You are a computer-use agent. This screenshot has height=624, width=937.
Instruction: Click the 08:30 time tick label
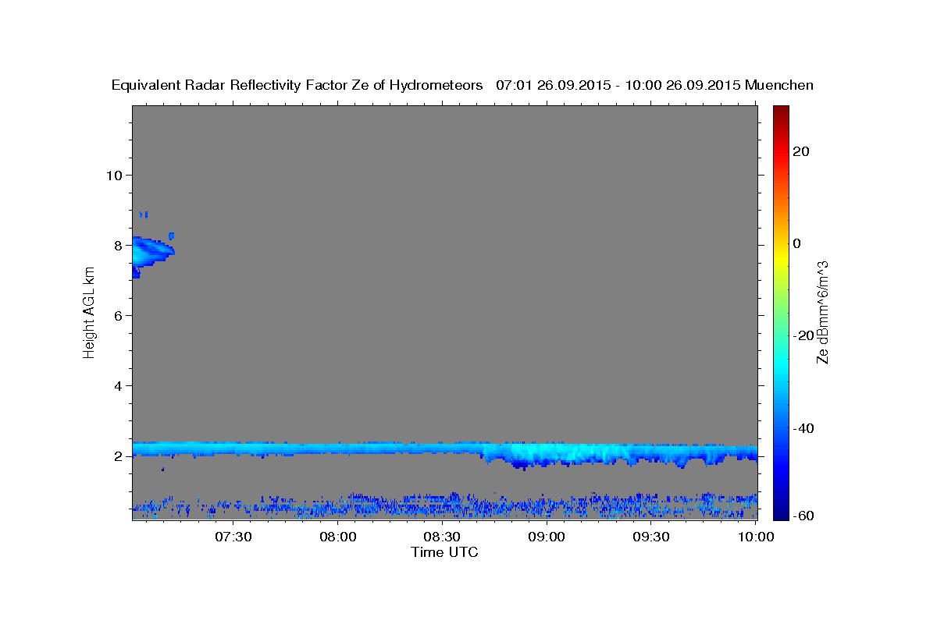(442, 537)
